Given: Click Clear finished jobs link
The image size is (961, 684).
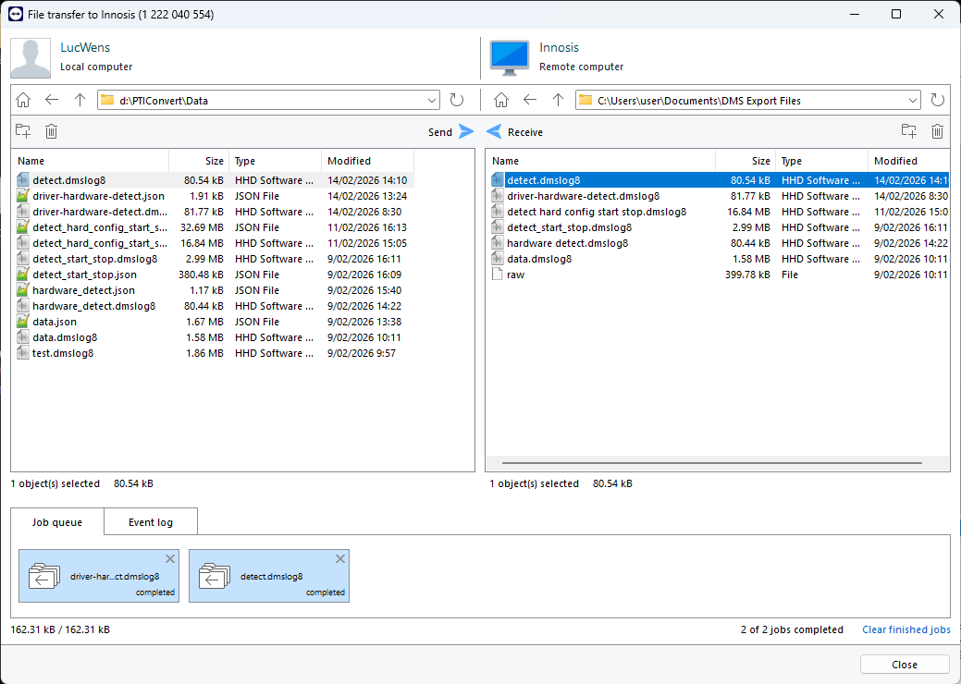Looking at the screenshot, I should 906,629.
